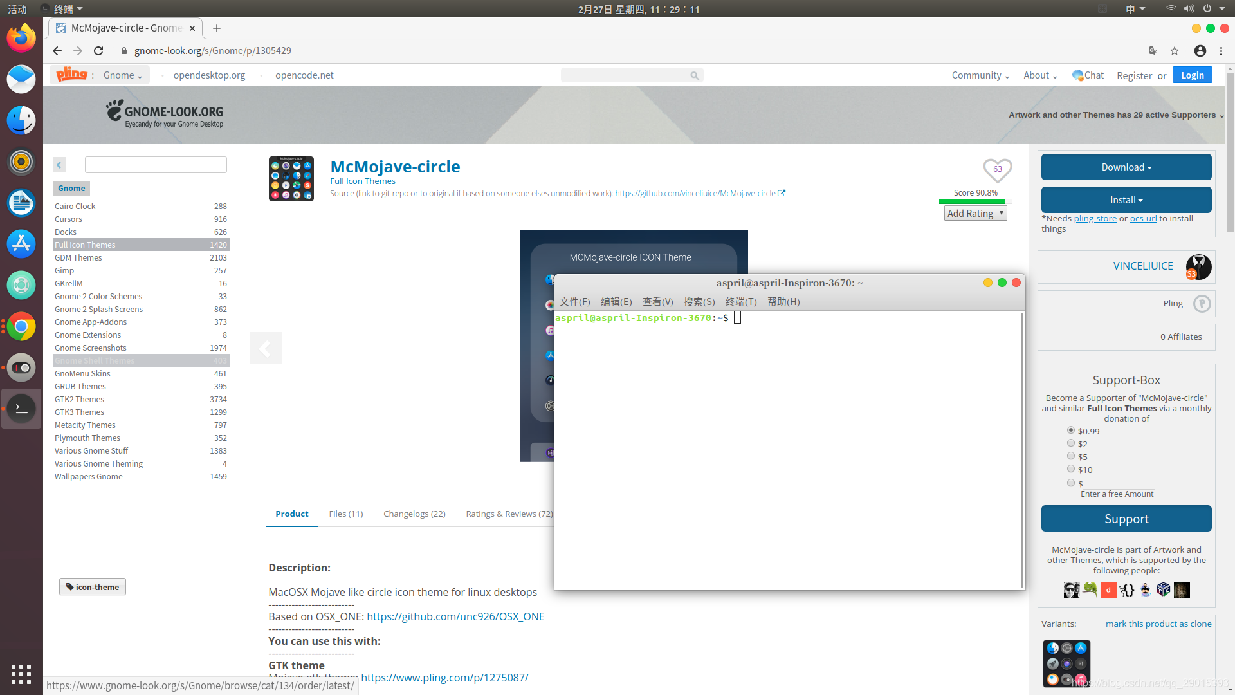Select the $5 donation radio button
Viewport: 1235px width, 695px height.
point(1071,456)
